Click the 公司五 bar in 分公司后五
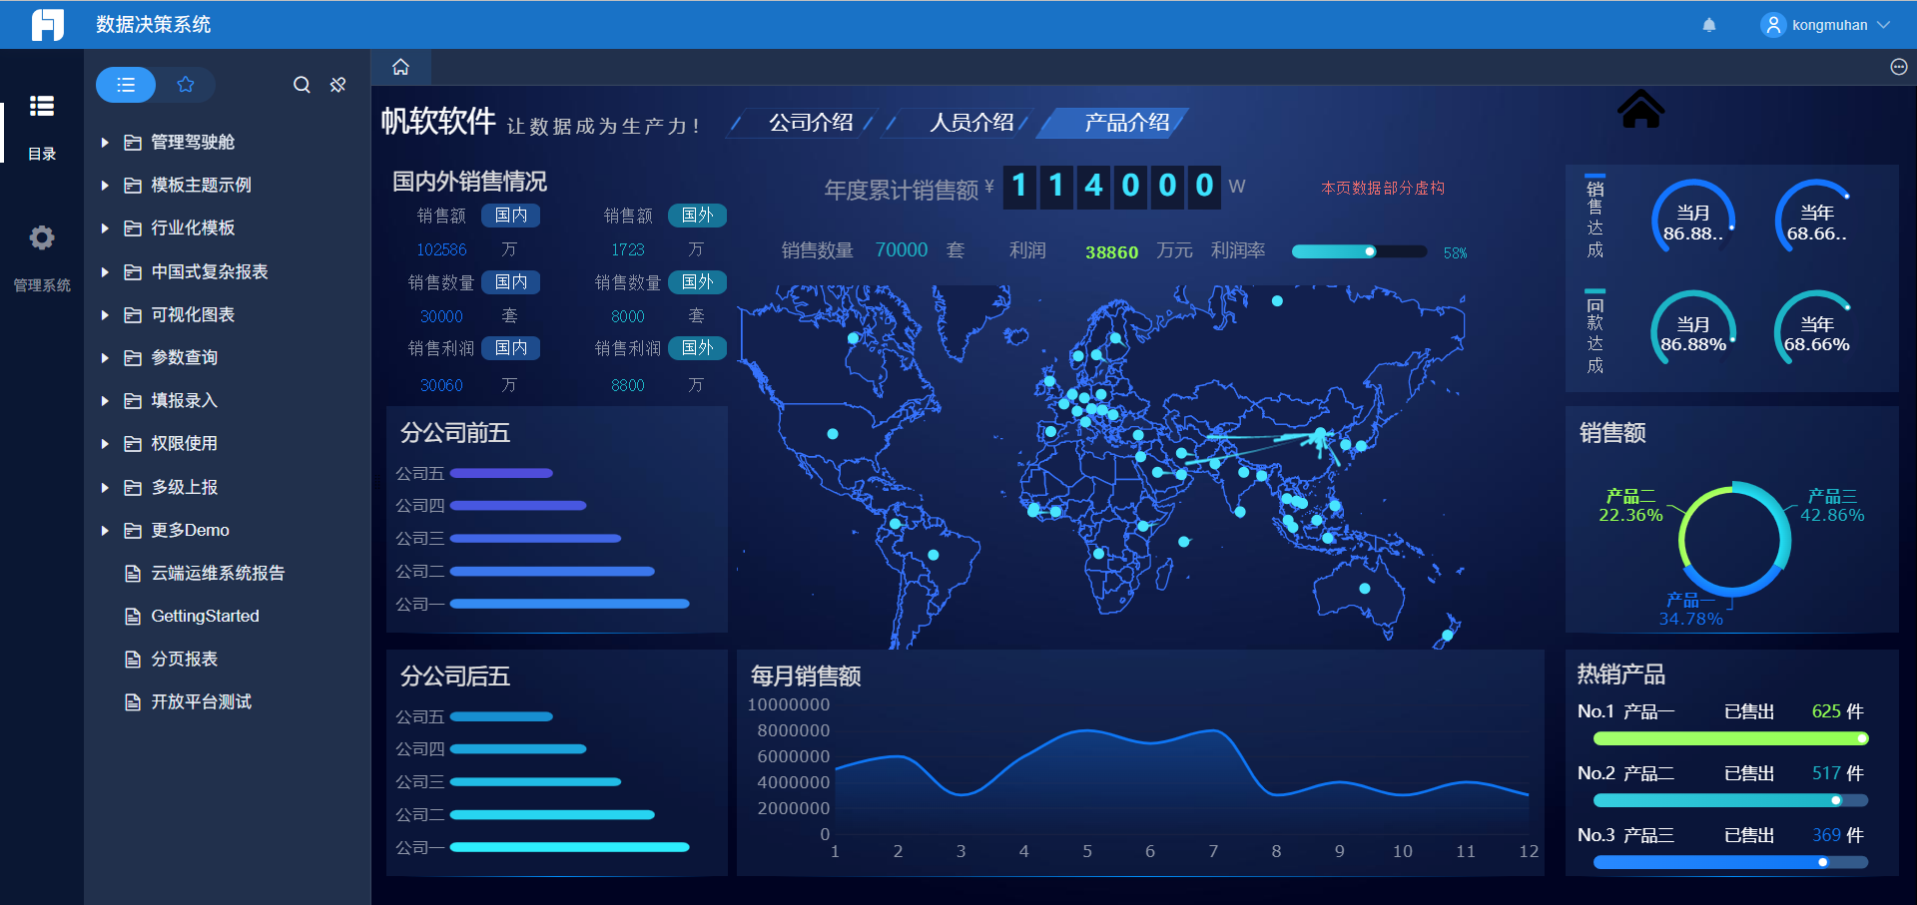This screenshot has width=1917, height=905. pos(501,716)
